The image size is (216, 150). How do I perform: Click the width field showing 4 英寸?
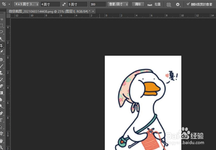(x=50, y=4)
